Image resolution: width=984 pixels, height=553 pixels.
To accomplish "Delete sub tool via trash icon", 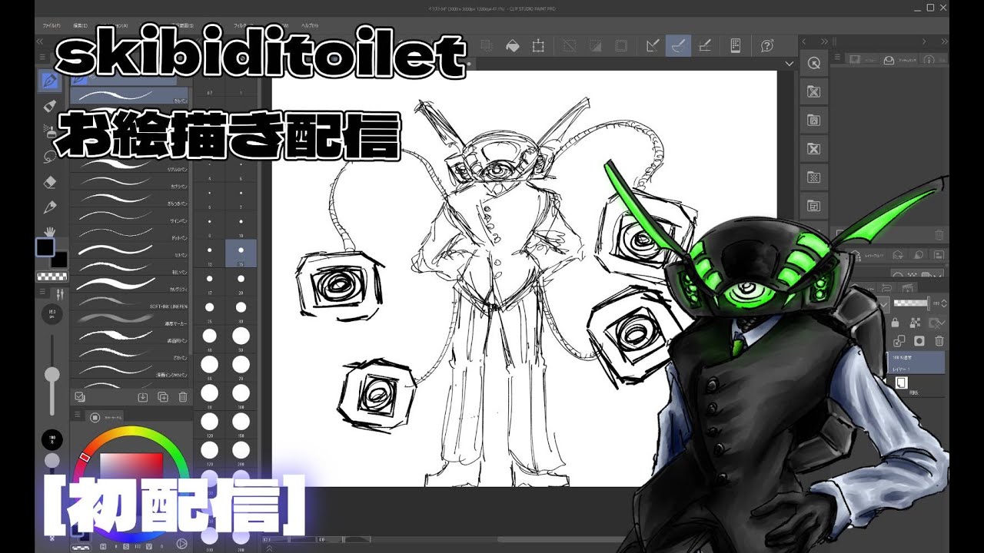I will point(182,397).
